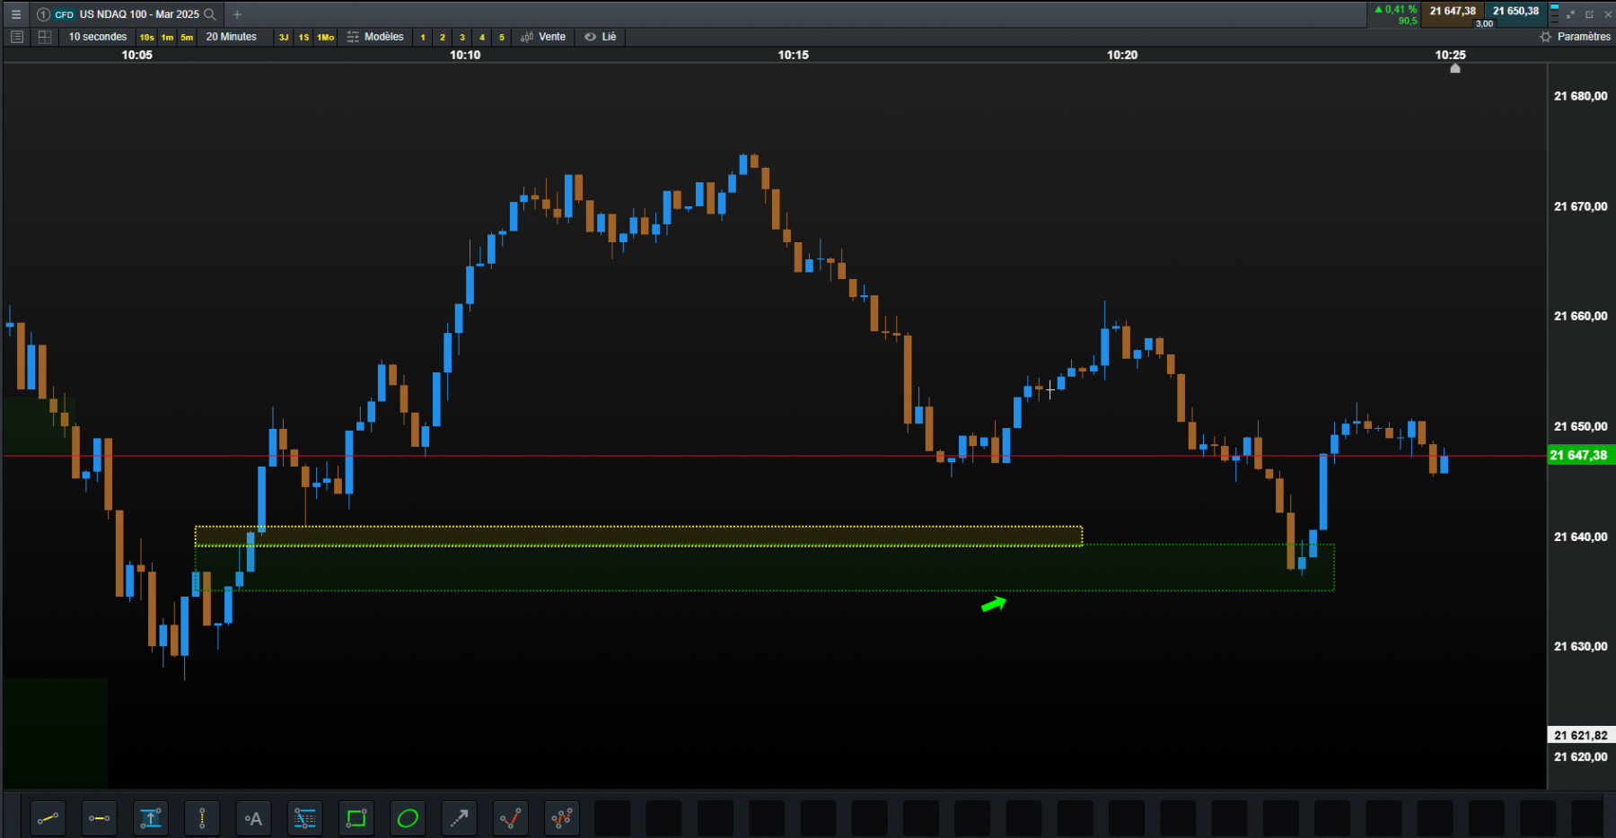
Task: Click the 0,41 % change indicator
Action: [1396, 9]
